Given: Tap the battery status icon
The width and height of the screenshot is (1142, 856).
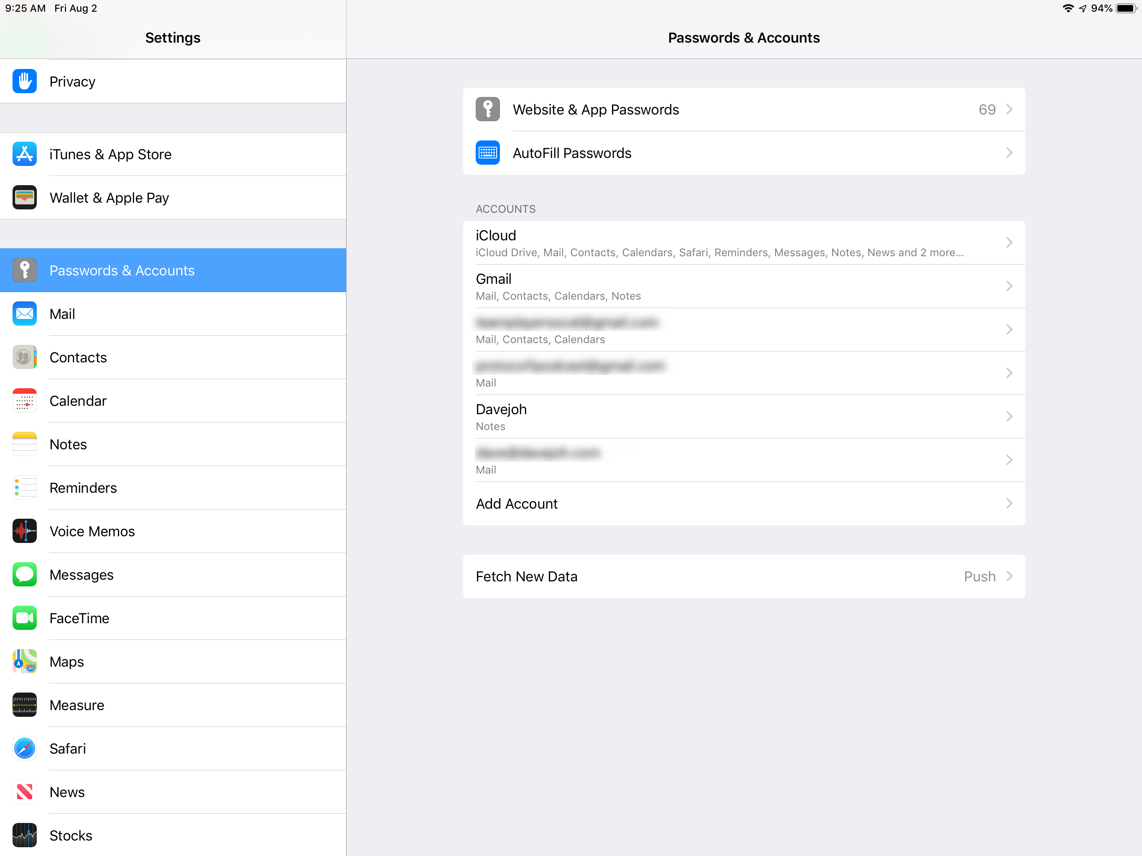Looking at the screenshot, I should pyautogui.click(x=1126, y=8).
